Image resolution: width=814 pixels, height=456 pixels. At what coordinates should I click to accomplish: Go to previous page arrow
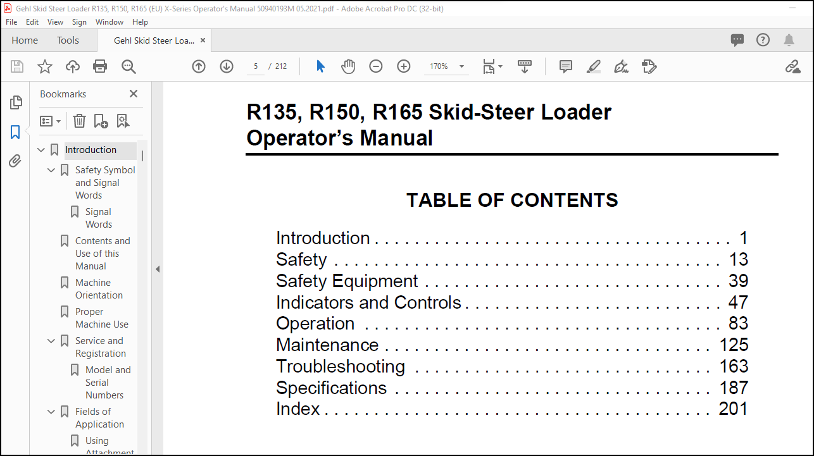click(199, 66)
